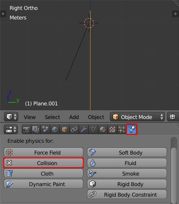Open the Modifiers wrench tab
Screen dimensions: 179x204
pos(84,130)
